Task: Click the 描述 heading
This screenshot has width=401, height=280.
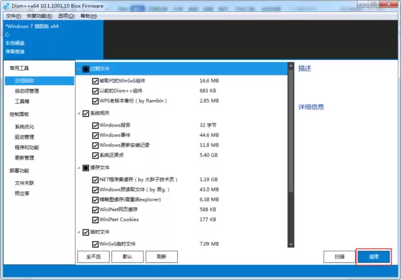Action: [x=305, y=69]
